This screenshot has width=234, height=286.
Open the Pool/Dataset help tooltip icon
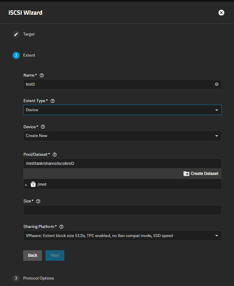tap(54, 155)
